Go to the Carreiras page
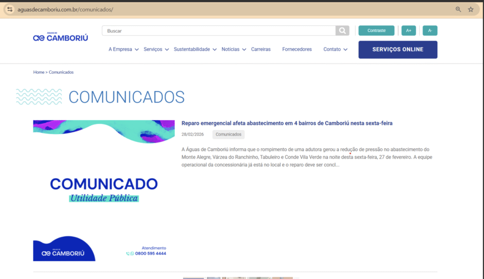The height and width of the screenshot is (279, 484). coord(261,49)
